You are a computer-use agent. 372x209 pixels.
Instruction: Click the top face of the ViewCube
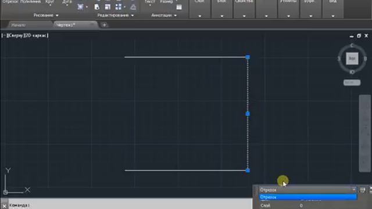pos(352,59)
